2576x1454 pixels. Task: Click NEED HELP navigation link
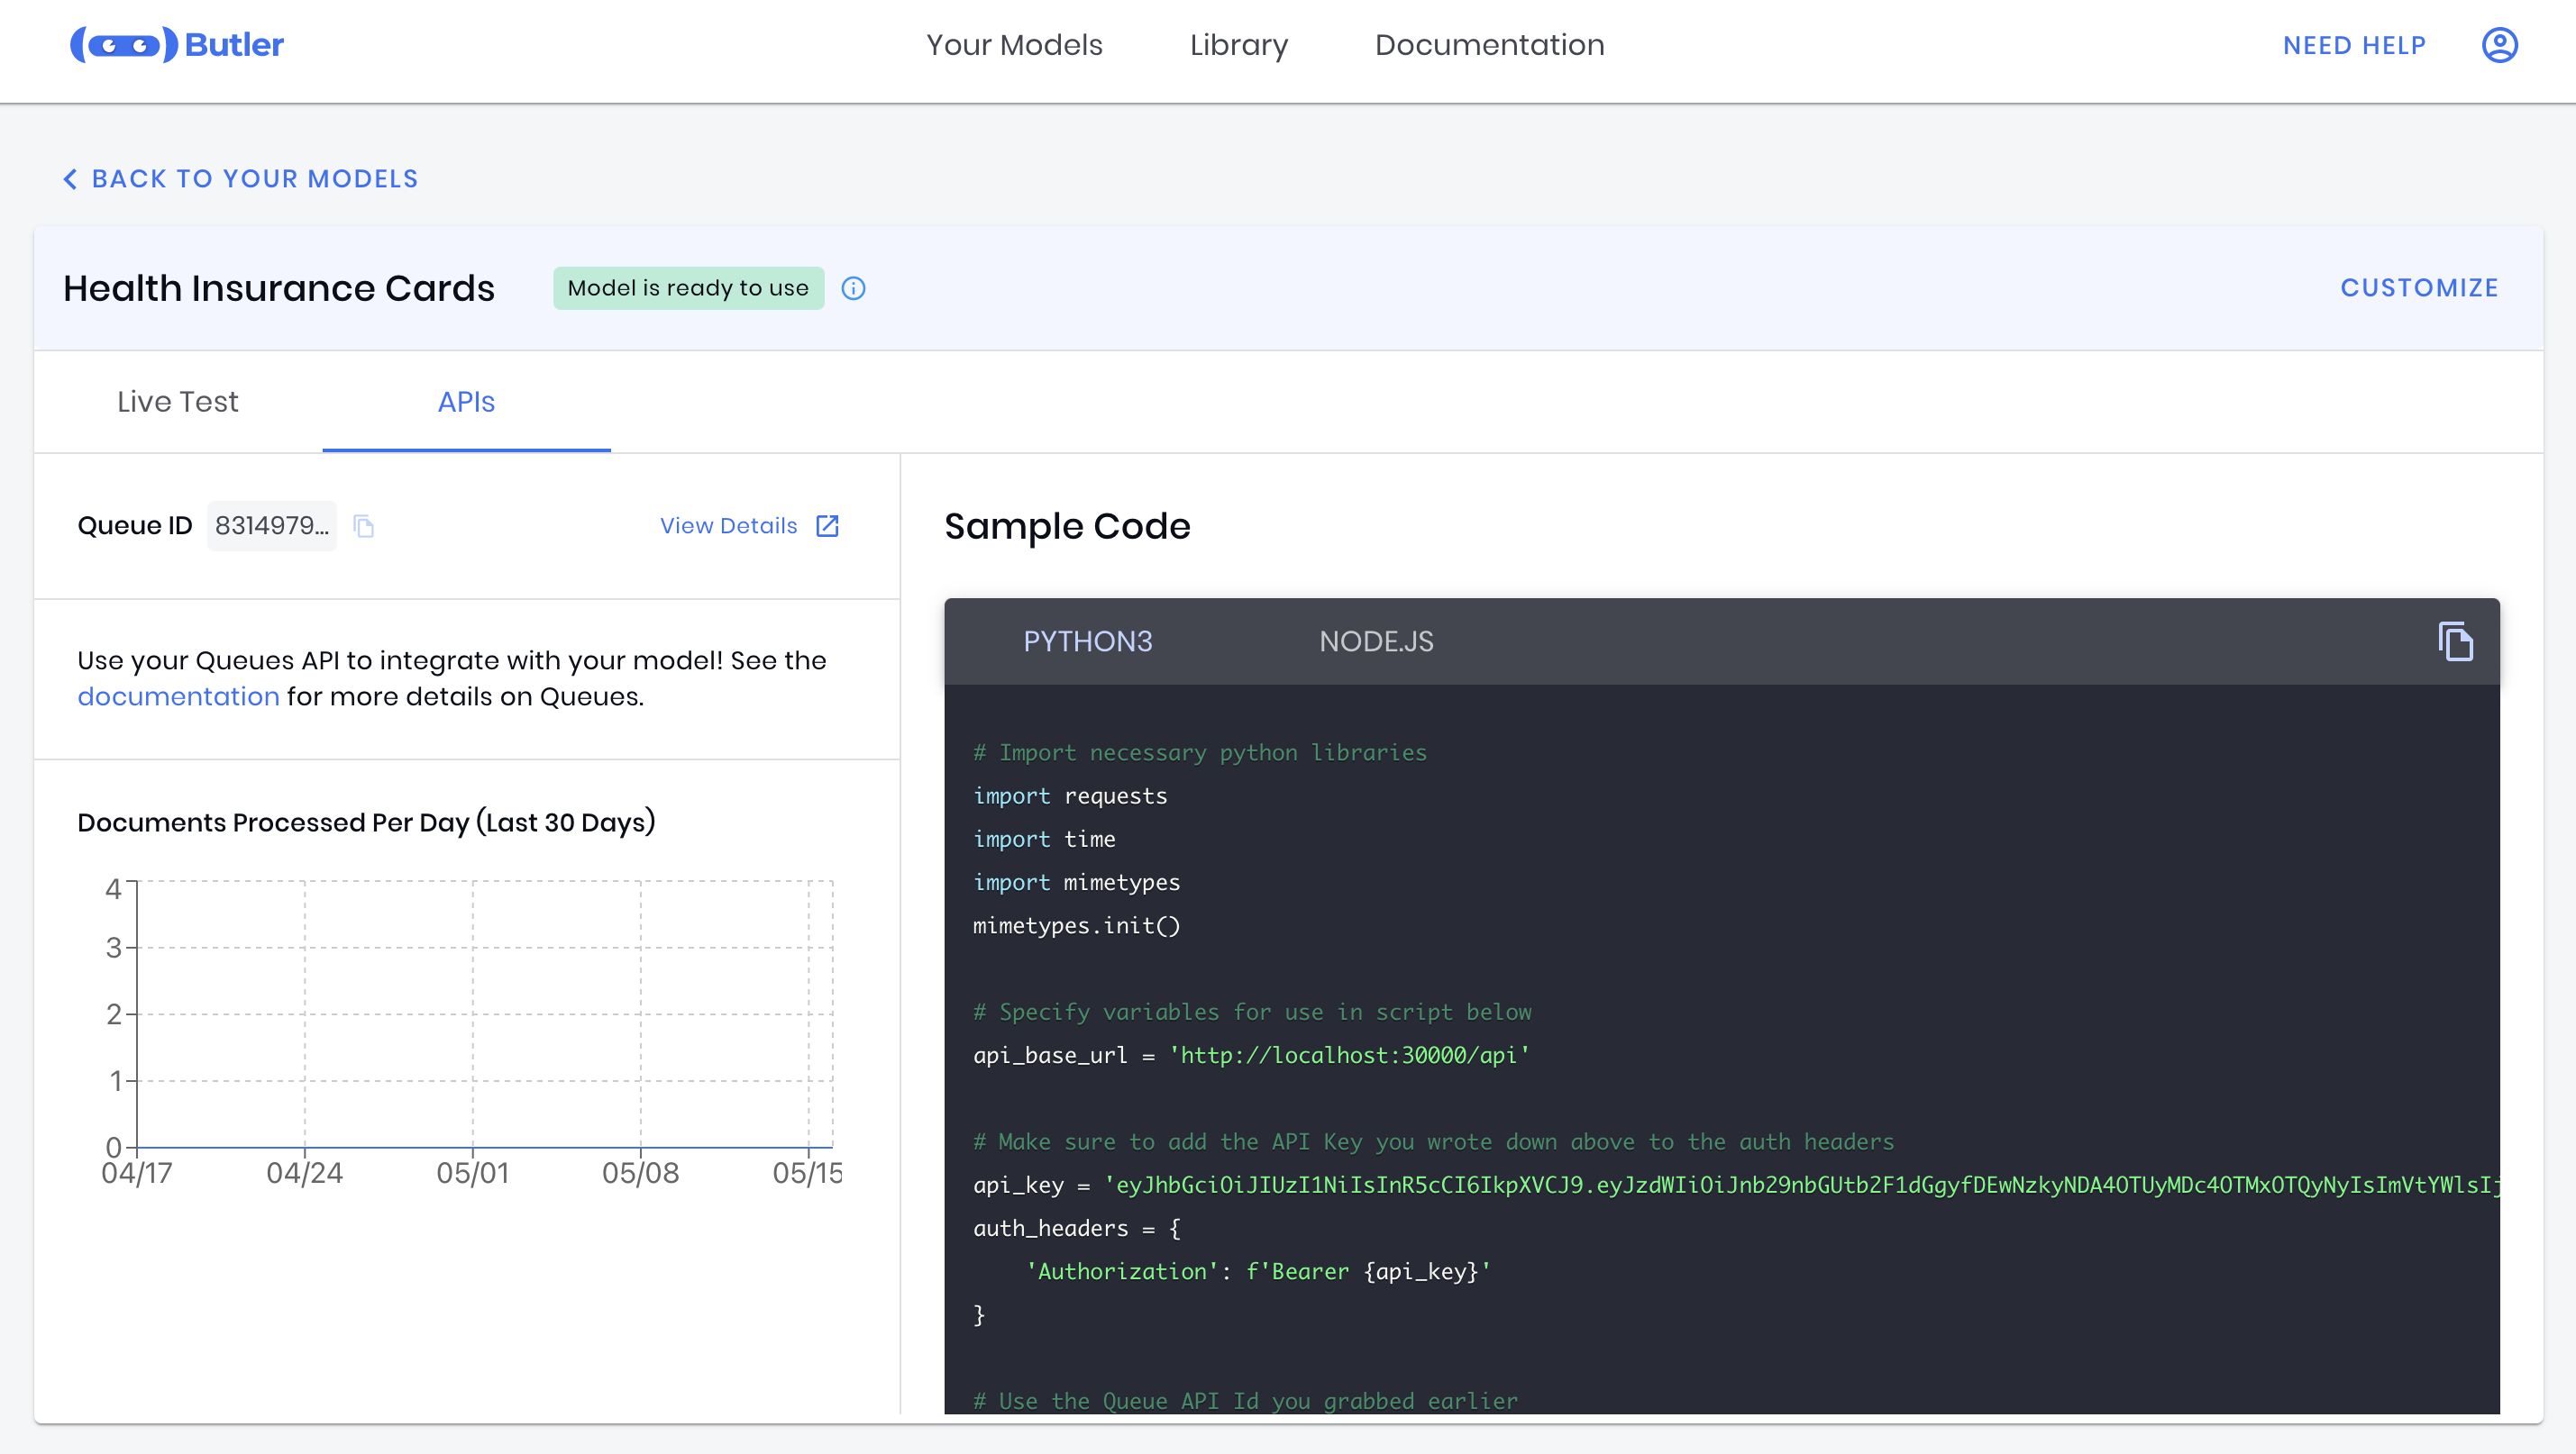pyautogui.click(x=2355, y=44)
